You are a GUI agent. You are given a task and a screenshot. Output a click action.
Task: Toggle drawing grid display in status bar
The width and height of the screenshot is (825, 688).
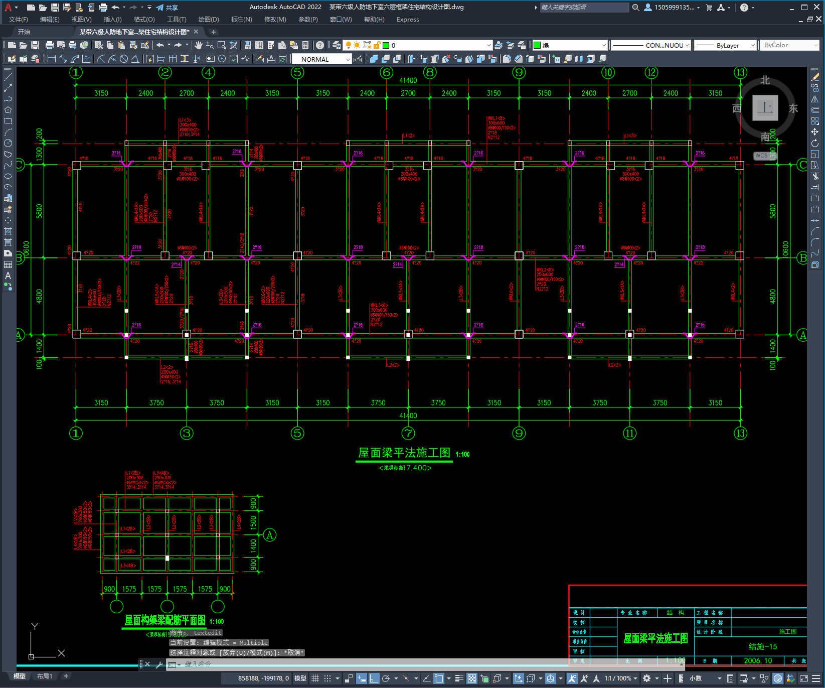pyautogui.click(x=315, y=678)
